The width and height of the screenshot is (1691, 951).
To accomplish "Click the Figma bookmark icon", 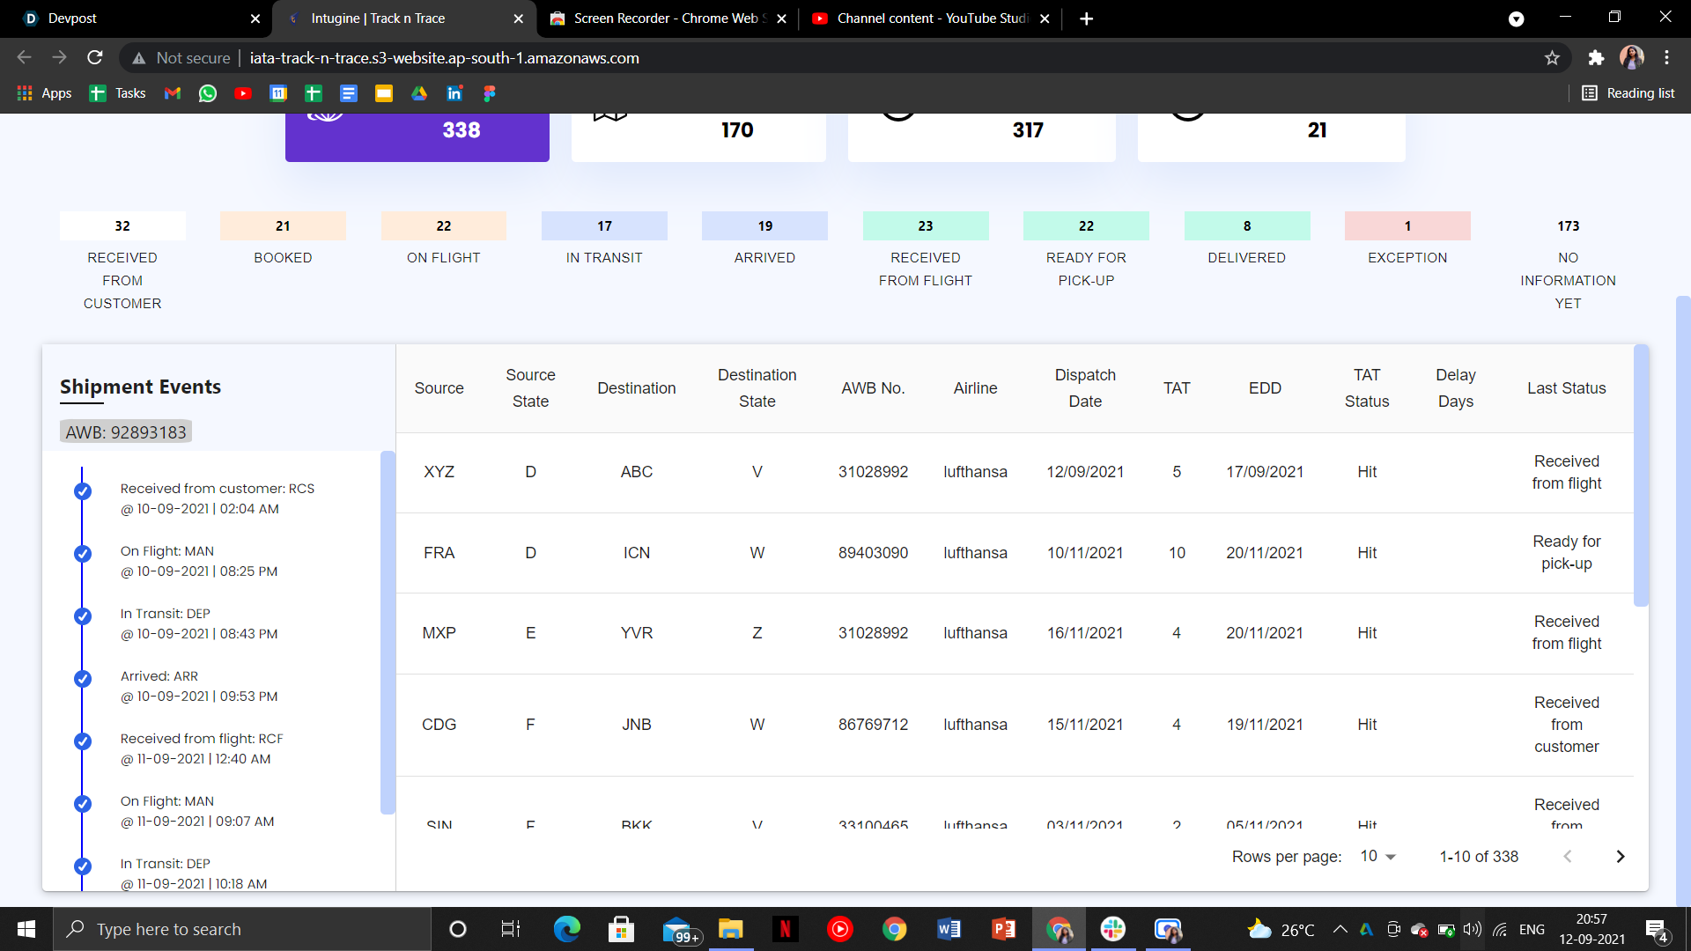I will coord(490,93).
